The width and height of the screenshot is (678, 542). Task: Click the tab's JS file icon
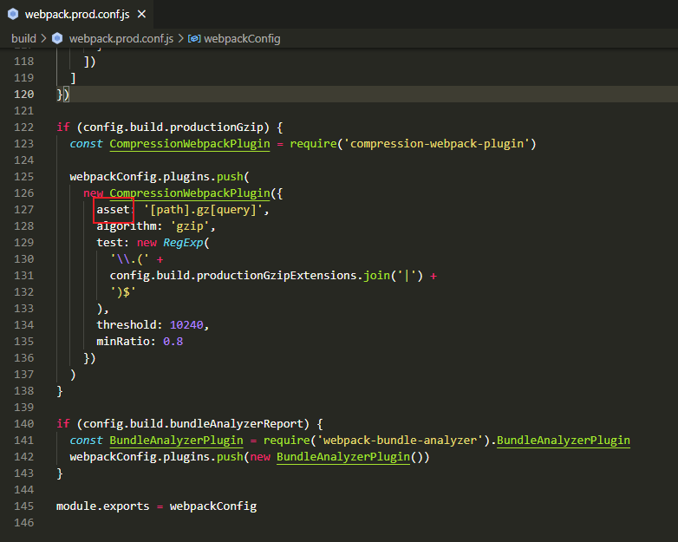point(13,14)
